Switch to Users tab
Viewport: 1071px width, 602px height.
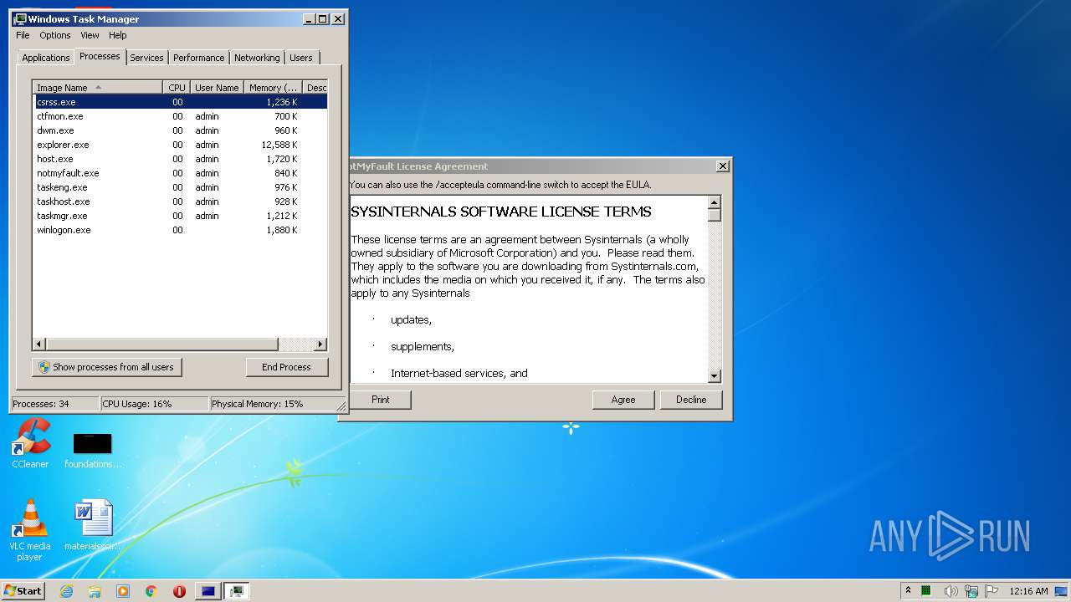coord(301,58)
